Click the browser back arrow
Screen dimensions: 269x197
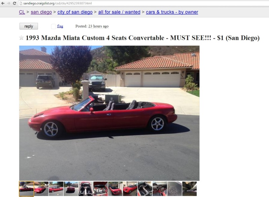pos(3,3)
